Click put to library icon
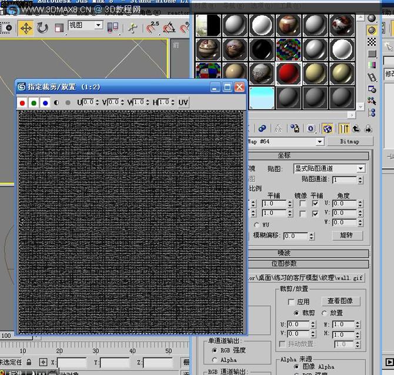This screenshot has width=394, height=375. [x=295, y=128]
